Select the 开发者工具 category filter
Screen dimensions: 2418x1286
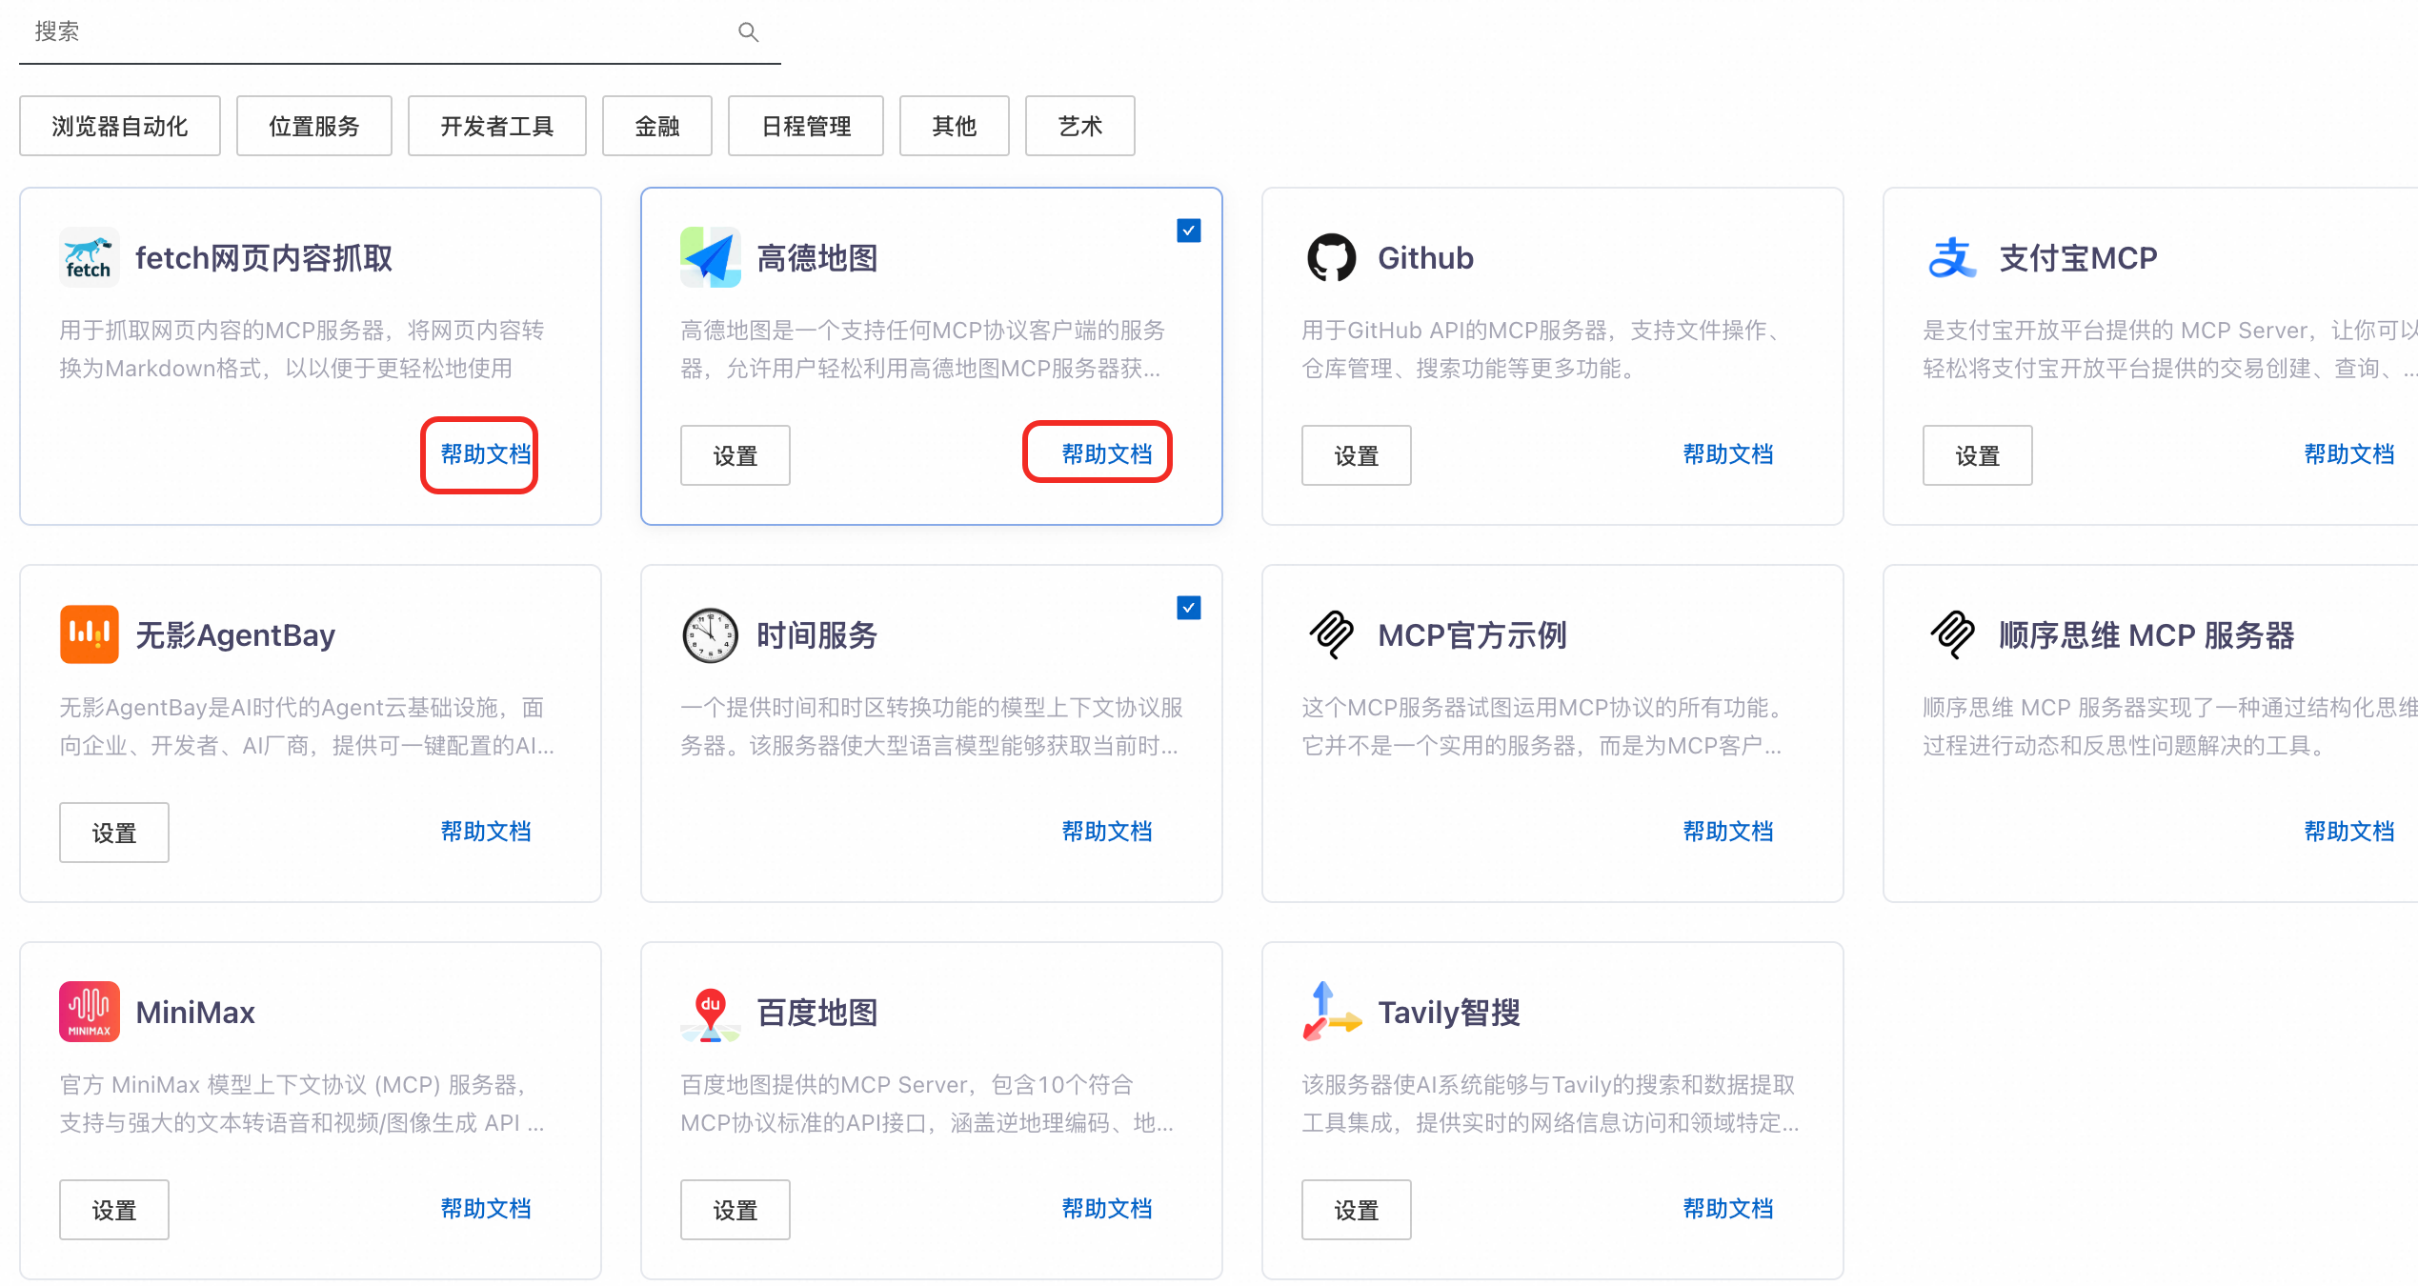tap(496, 126)
